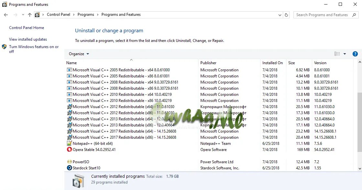Go up one level with the Up arrow
Screen dimensions: 362x190
tap(29, 15)
